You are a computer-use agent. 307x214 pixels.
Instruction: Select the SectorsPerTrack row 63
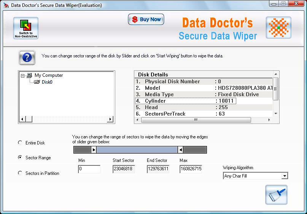point(204,114)
